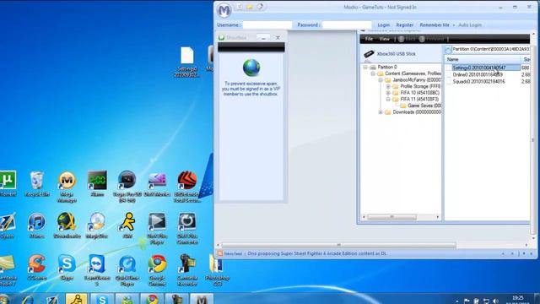Toggle the Remember Me option
Viewport: 540px width, 304px height.
coord(435,24)
